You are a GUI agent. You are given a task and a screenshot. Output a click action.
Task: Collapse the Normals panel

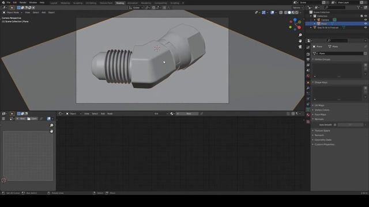pyautogui.click(x=319, y=119)
